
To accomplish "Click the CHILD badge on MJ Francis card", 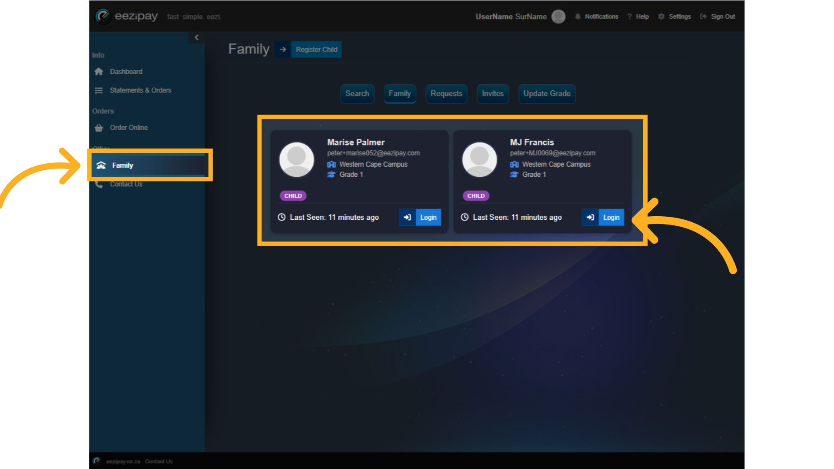I will tap(476, 196).
